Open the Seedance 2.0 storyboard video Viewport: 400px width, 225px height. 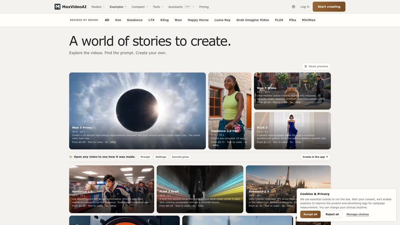112,189
